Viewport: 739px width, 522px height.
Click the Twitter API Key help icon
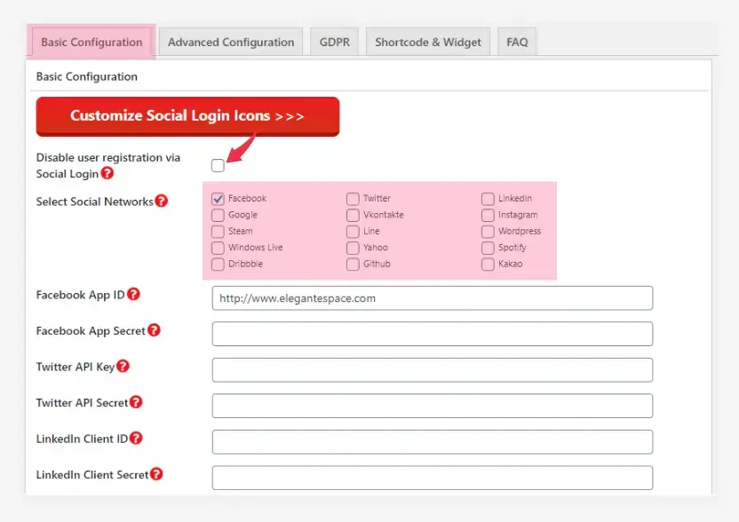123,365
